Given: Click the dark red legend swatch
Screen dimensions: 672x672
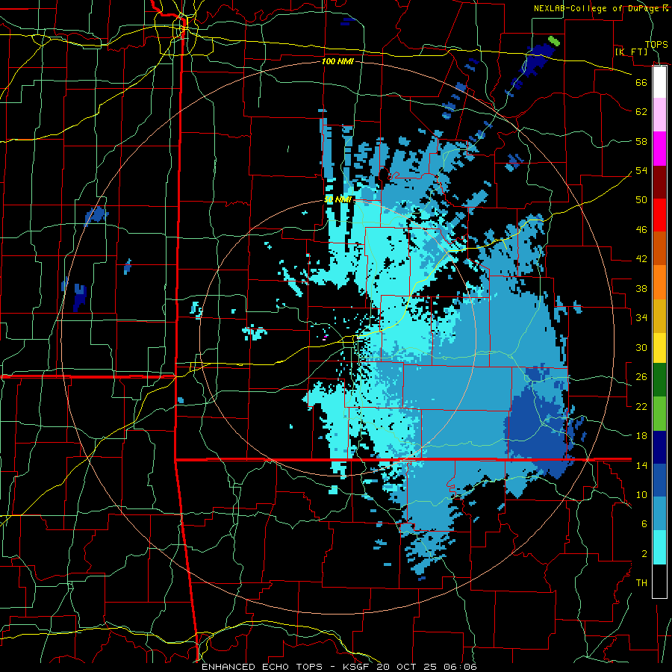Looking at the screenshot, I should (x=659, y=182).
